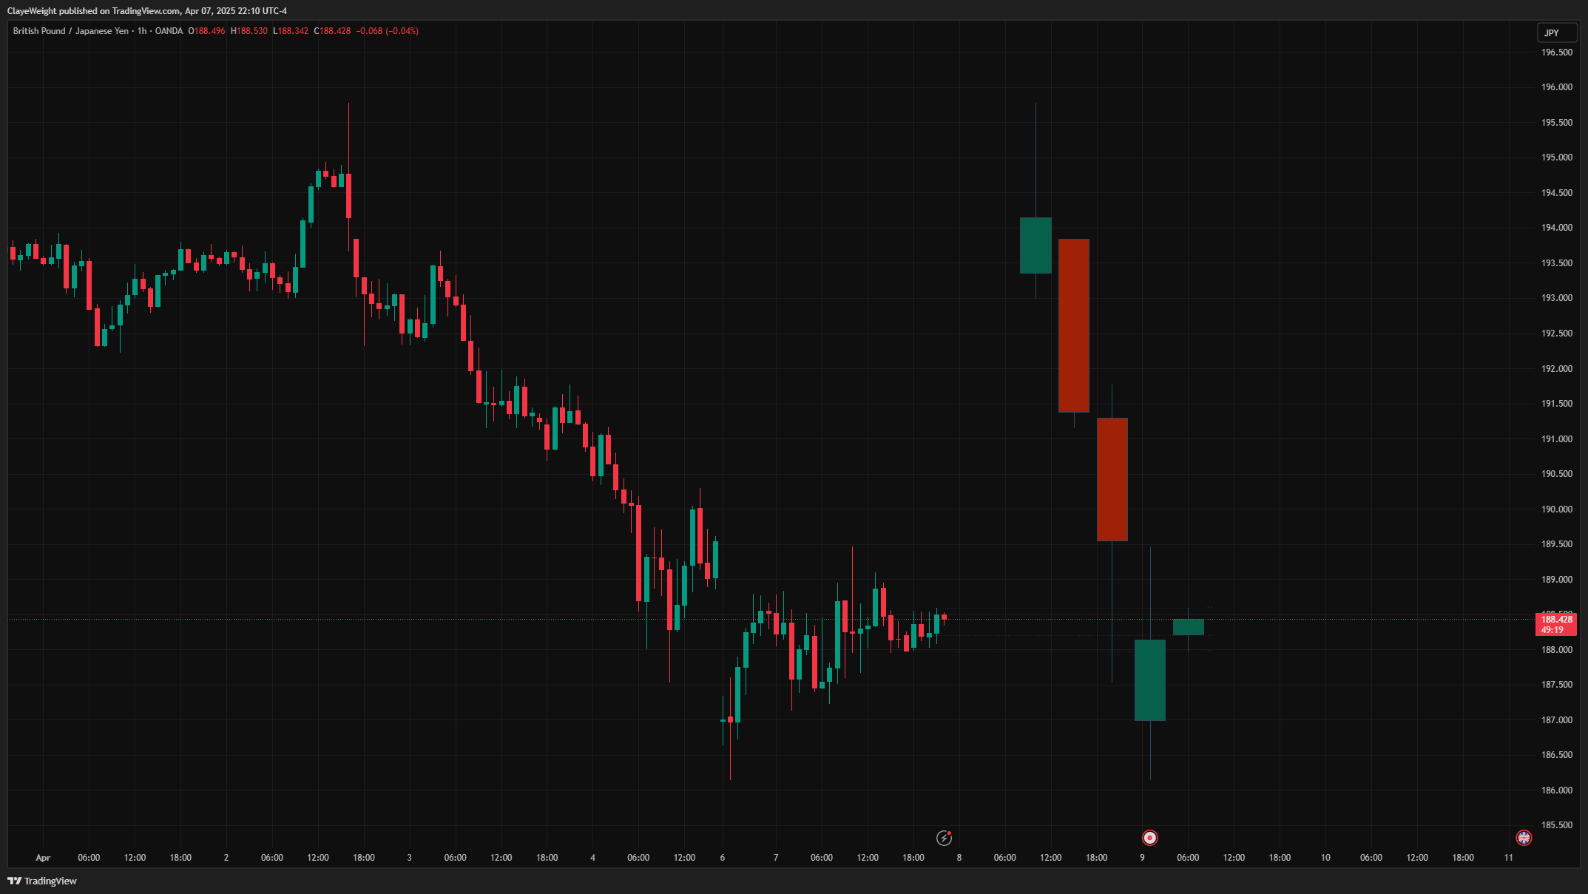Open the British Pound / Japanese Yen symbol picker
This screenshot has width=1588, height=894.
tap(70, 31)
